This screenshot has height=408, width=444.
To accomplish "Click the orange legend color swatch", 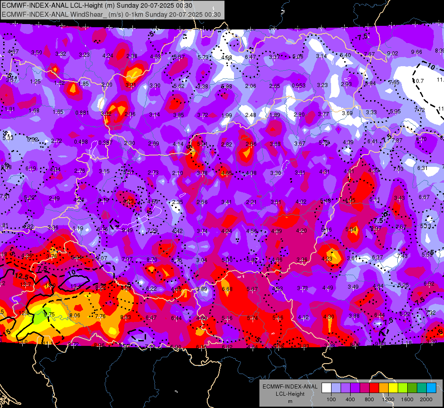I will [384, 388].
